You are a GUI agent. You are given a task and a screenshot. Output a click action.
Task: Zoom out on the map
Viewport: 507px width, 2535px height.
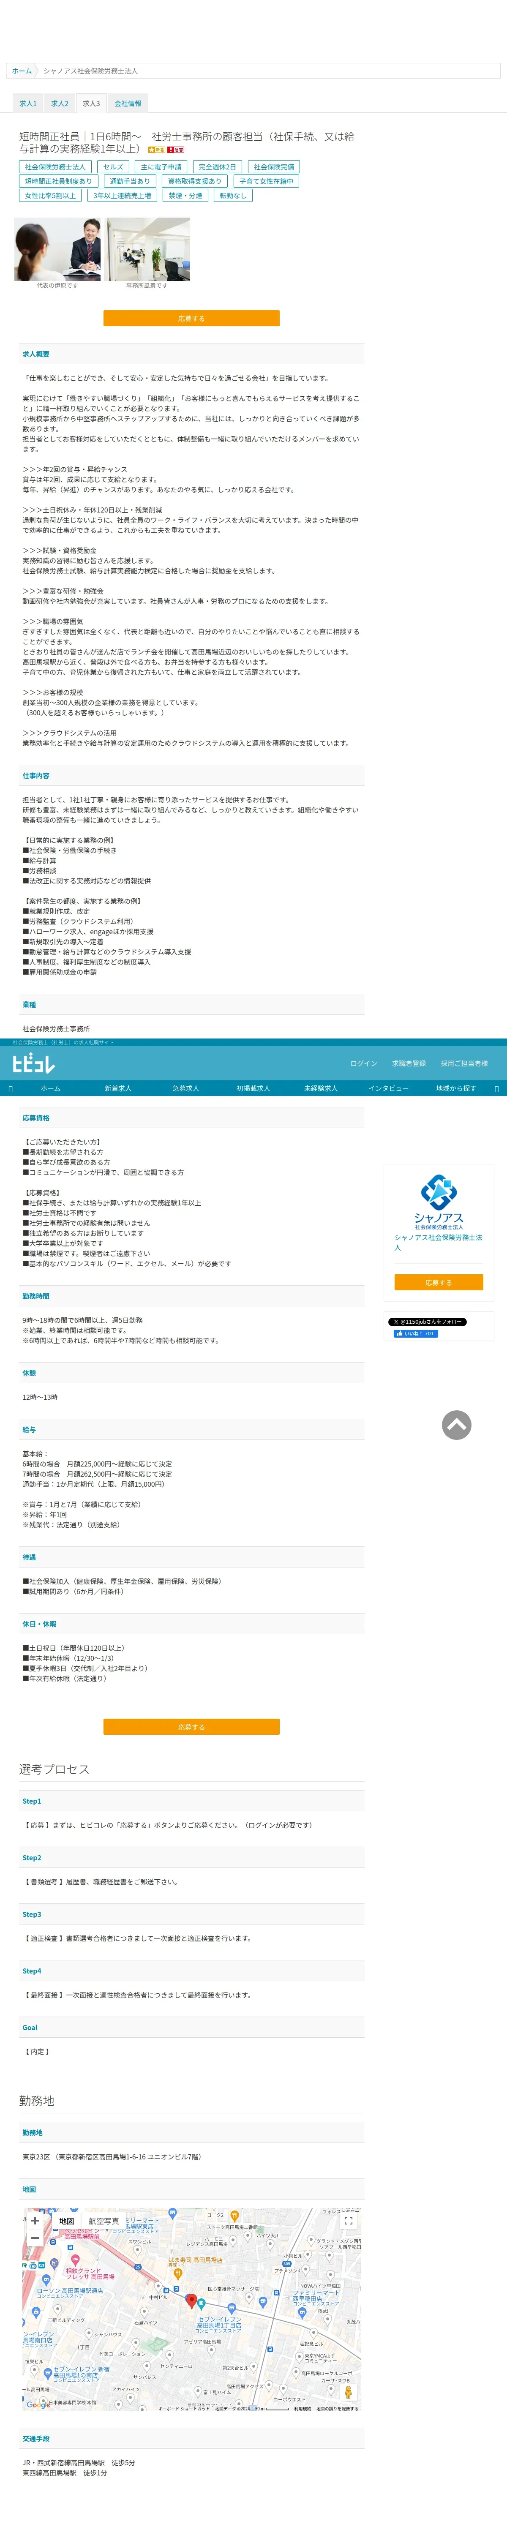[35, 2239]
